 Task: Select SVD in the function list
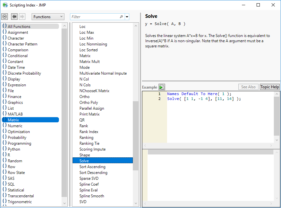click(83, 202)
